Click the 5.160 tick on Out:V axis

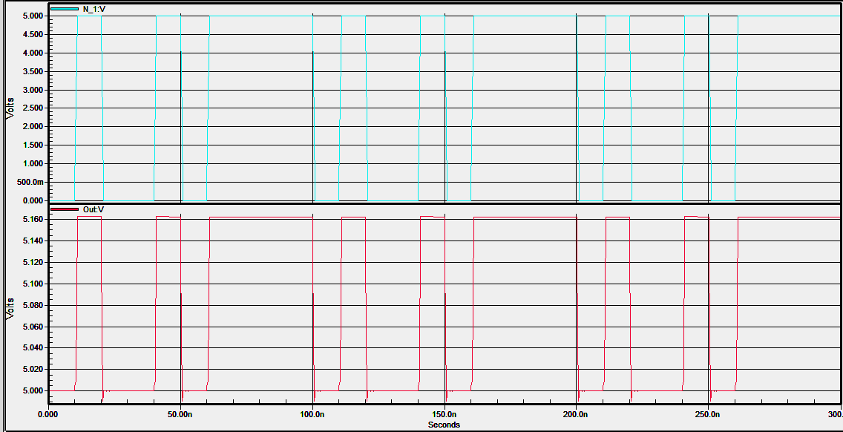click(34, 220)
